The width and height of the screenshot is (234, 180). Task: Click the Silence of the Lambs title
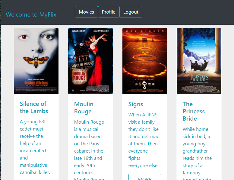pyautogui.click(x=34, y=107)
